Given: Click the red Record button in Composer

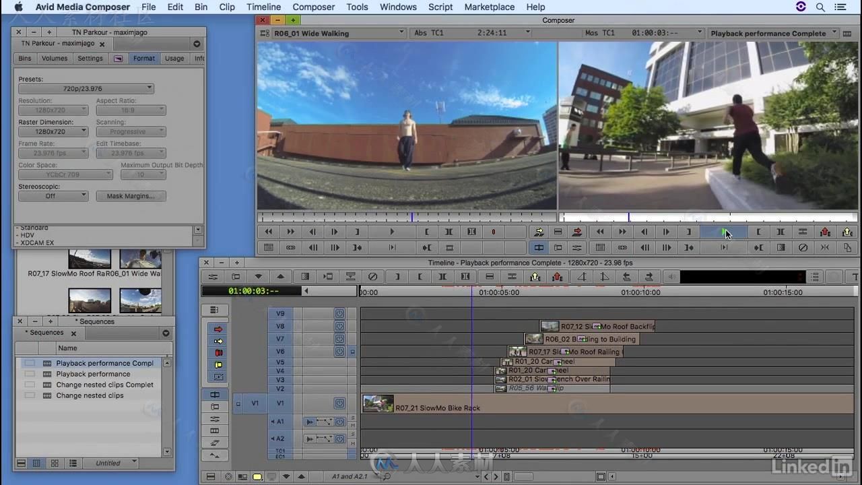Looking at the screenshot, I should (x=493, y=232).
